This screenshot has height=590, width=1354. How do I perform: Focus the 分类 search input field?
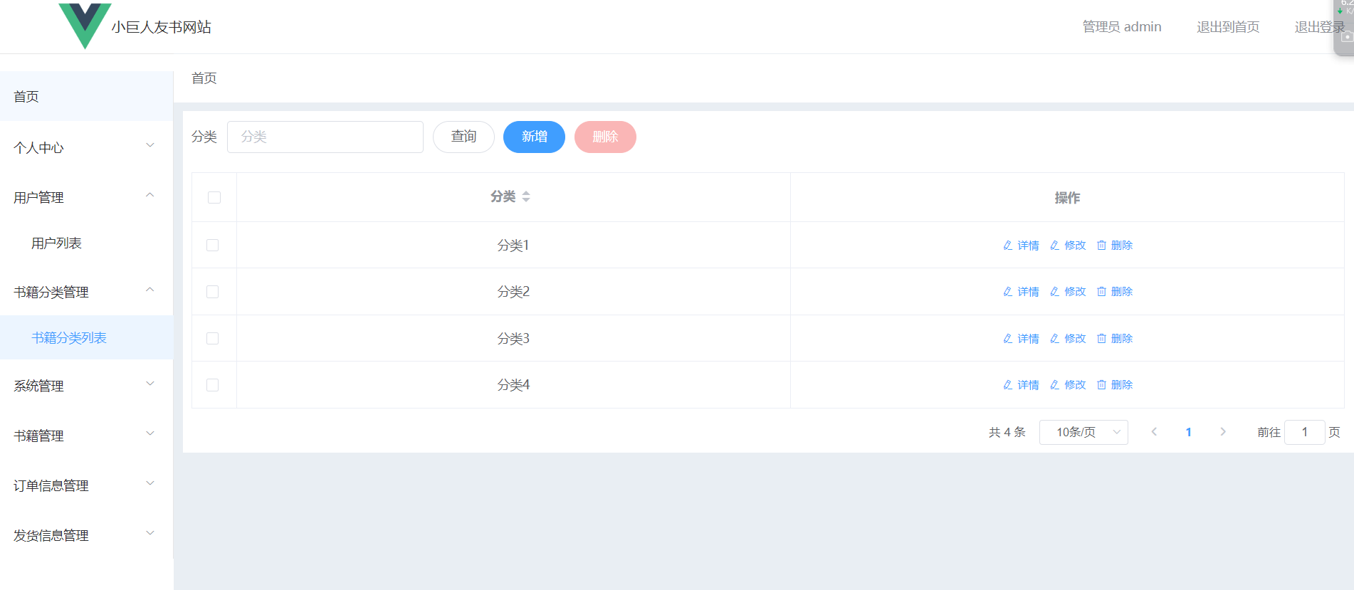click(325, 137)
